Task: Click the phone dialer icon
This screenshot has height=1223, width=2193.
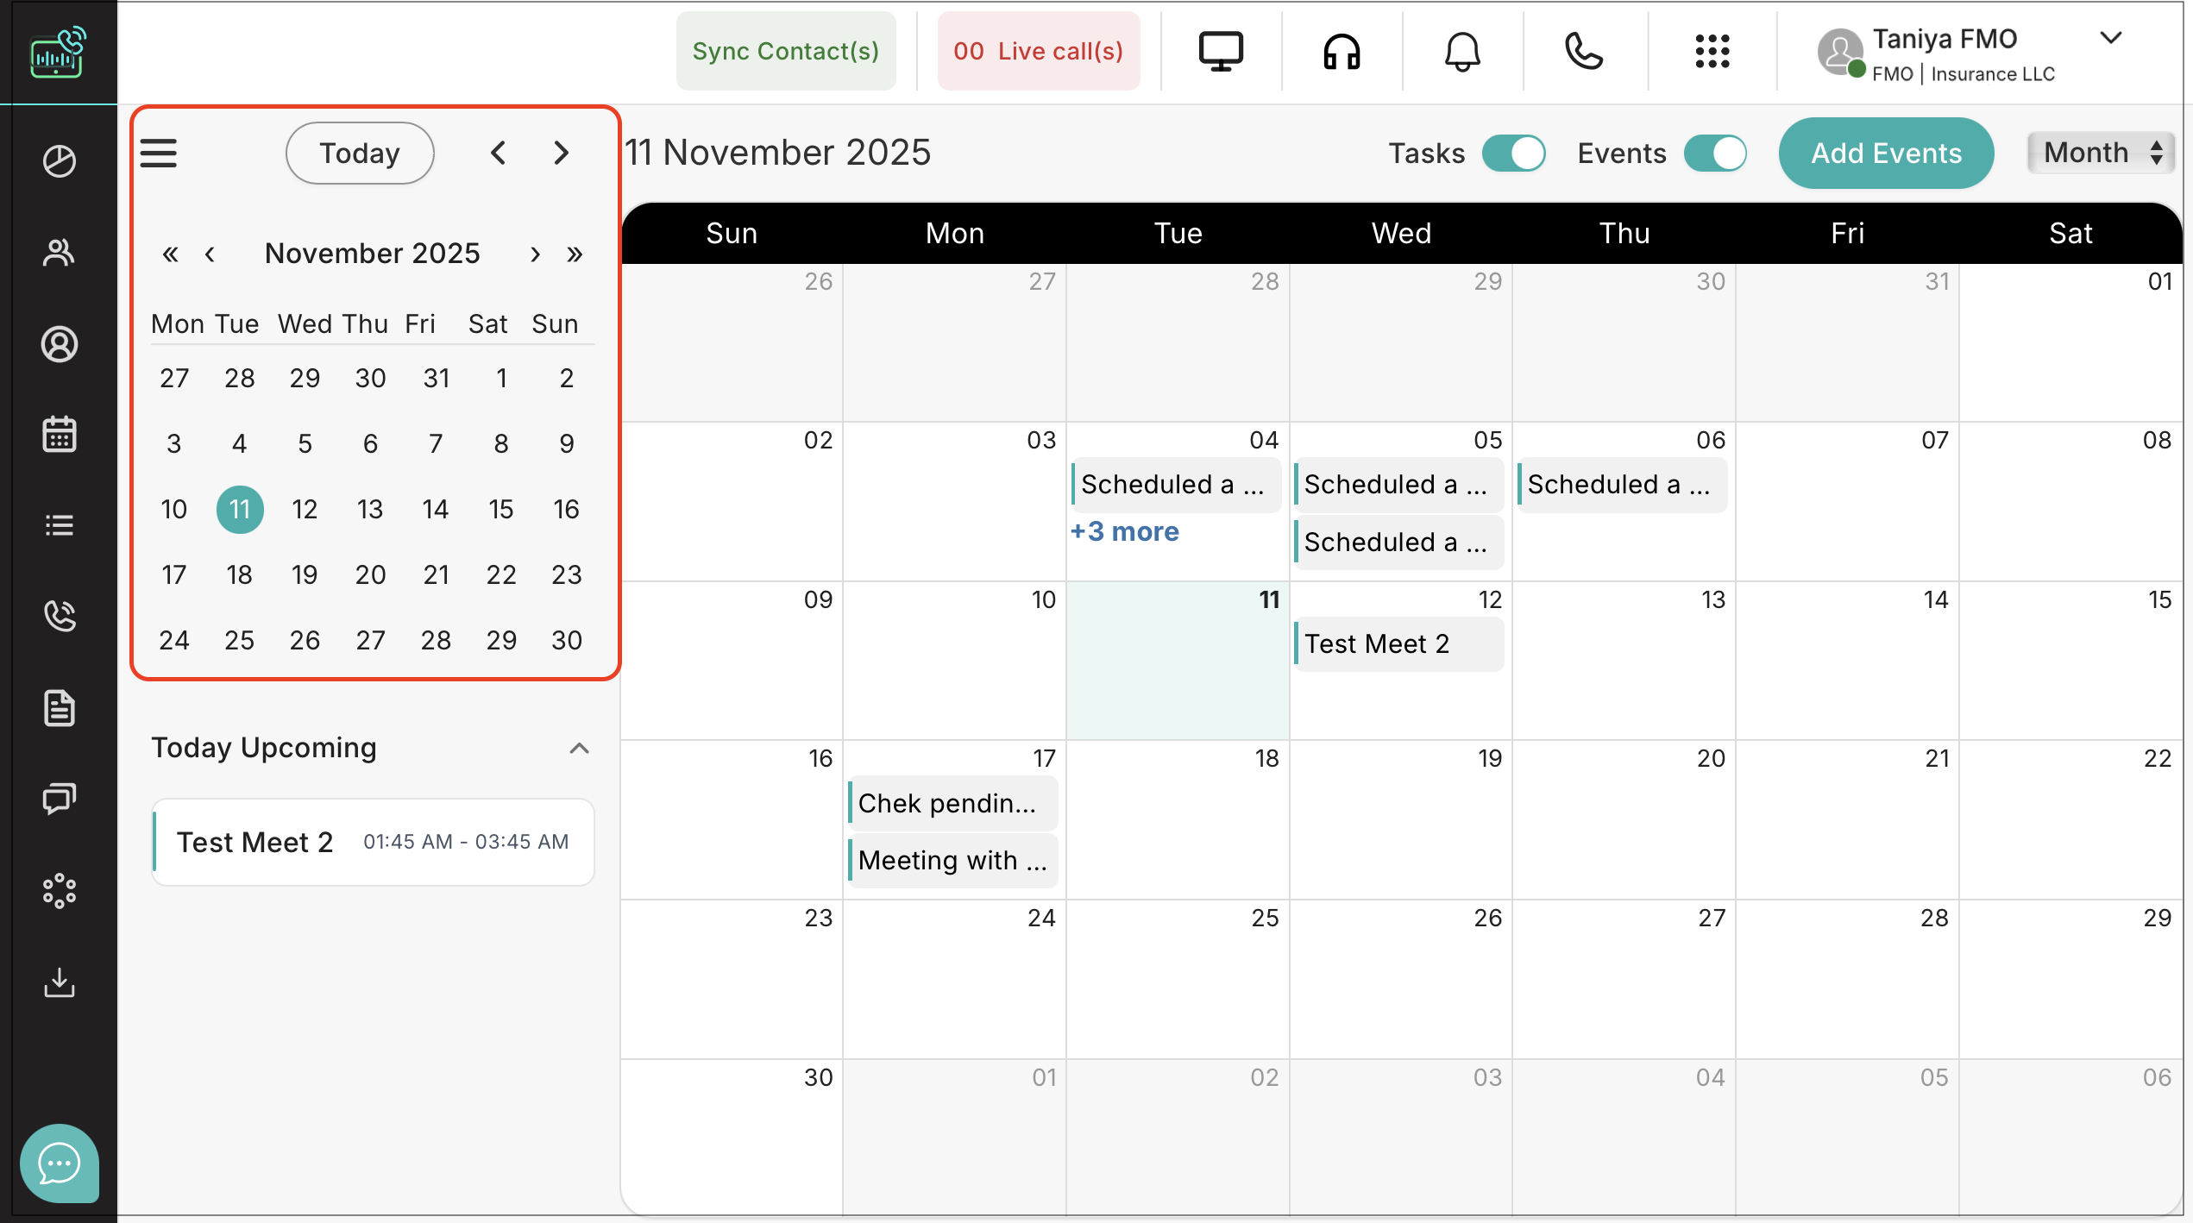Action: click(x=1583, y=52)
